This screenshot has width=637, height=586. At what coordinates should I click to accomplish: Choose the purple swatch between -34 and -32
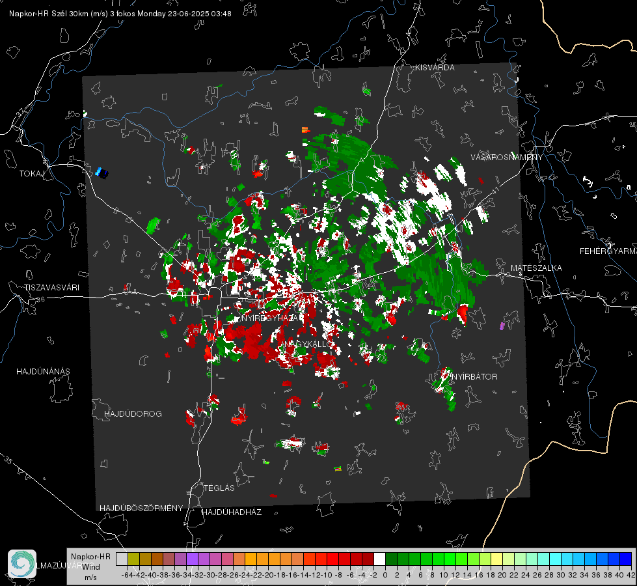pyautogui.click(x=192, y=559)
